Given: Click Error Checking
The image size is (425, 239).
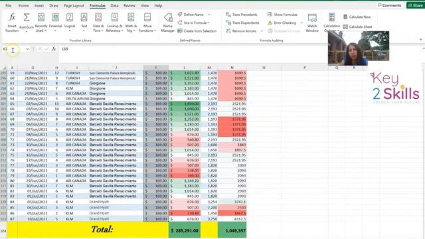Looking at the screenshot, I should 282,23.
